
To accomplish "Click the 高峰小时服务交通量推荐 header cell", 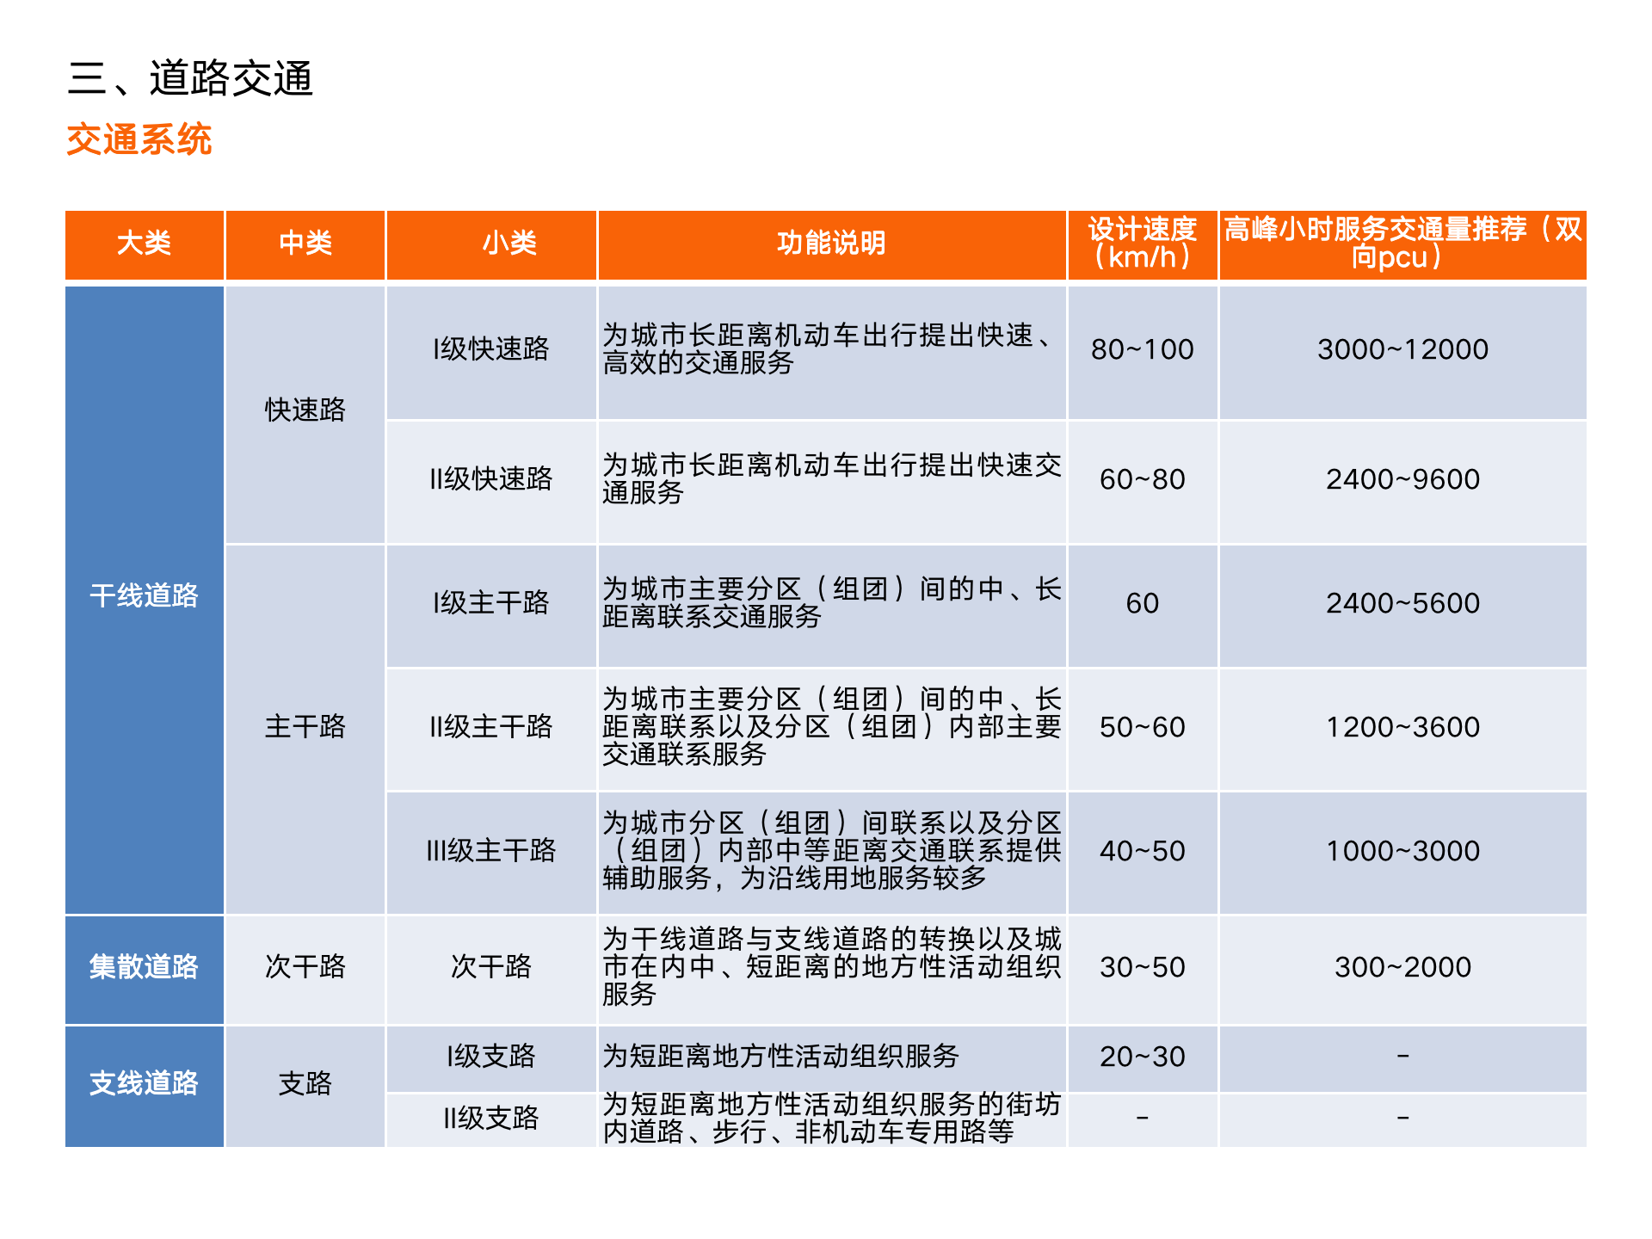I will pyautogui.click(x=1402, y=243).
